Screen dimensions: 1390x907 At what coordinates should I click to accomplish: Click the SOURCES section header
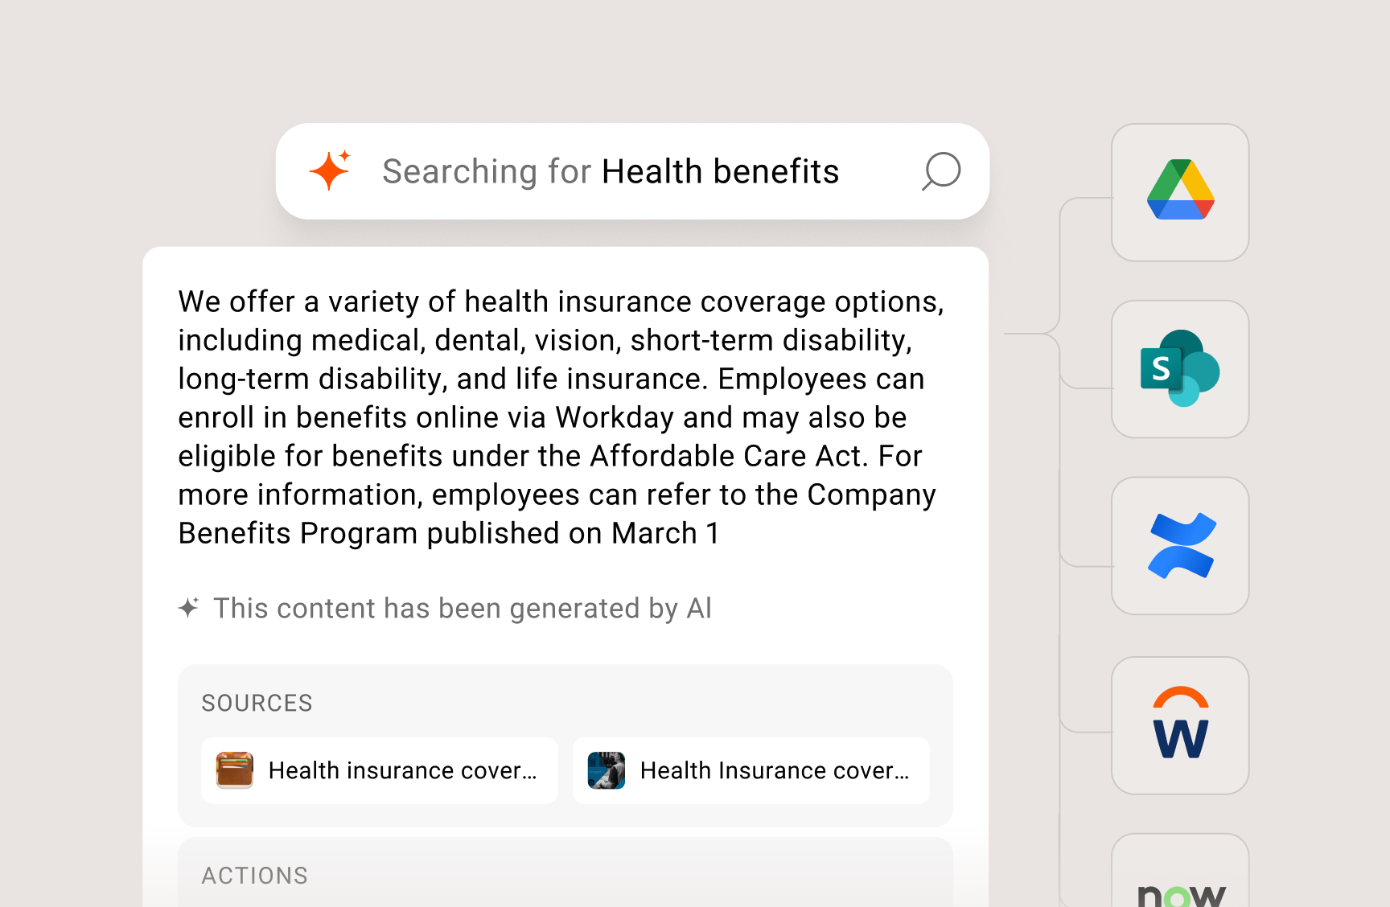[x=257, y=702]
